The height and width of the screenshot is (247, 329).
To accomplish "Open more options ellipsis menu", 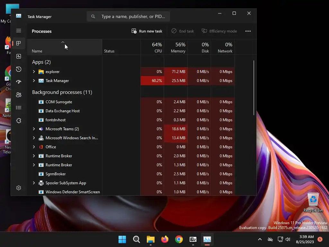I will 248,31.
